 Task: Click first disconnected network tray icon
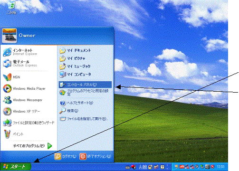[187, 167]
